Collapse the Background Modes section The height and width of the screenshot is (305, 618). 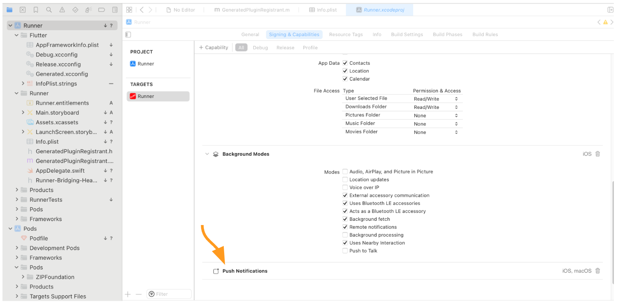tap(207, 154)
